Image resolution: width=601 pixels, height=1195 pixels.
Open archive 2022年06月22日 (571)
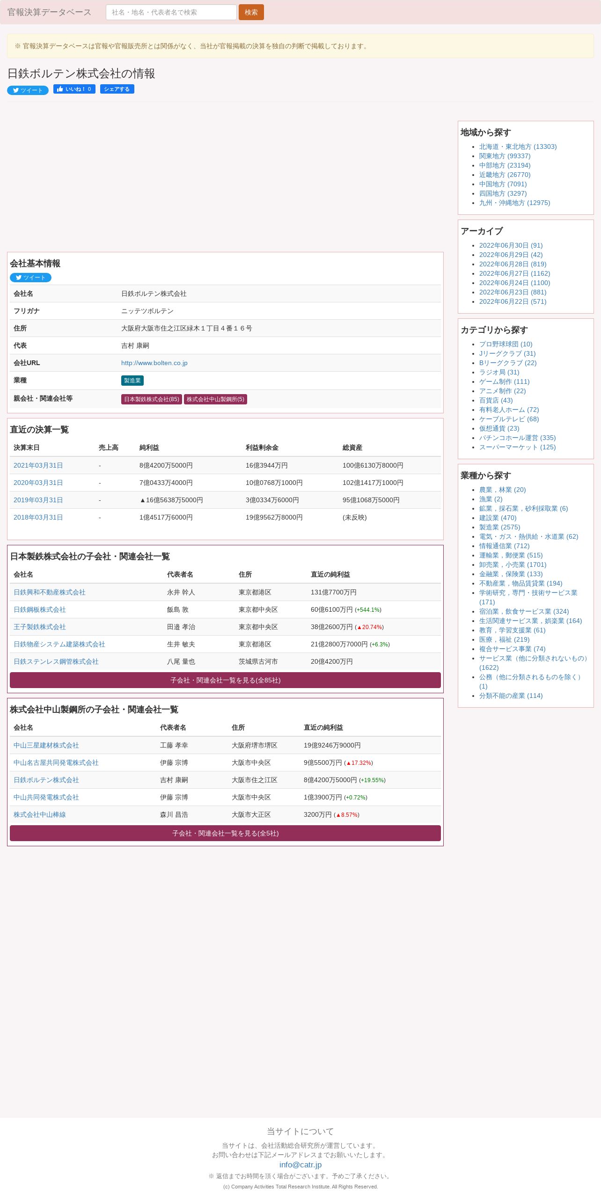(513, 301)
